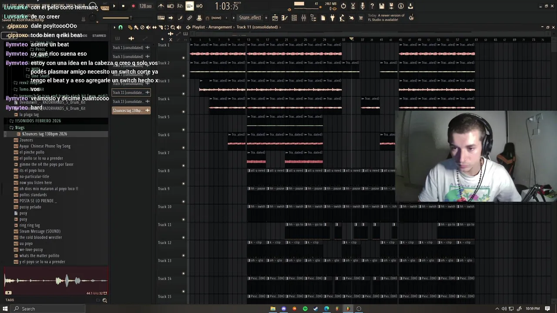Select 'Ayaya Chinese Phone Toy Song' sample

tap(45, 146)
